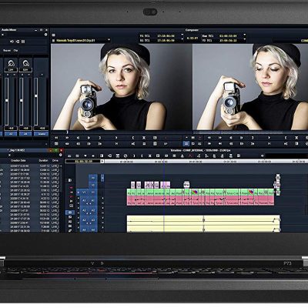Click the first channel volume fader handle
Image resolution: width=308 pixels, height=308 pixels.
pos(7,100)
